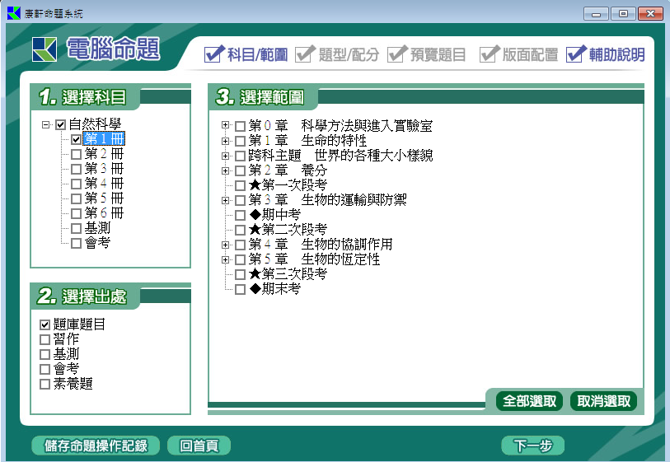Viewport: 670px width, 462px height.
Task: Check the 第 2 冊 checkbox
Action: (x=76, y=154)
